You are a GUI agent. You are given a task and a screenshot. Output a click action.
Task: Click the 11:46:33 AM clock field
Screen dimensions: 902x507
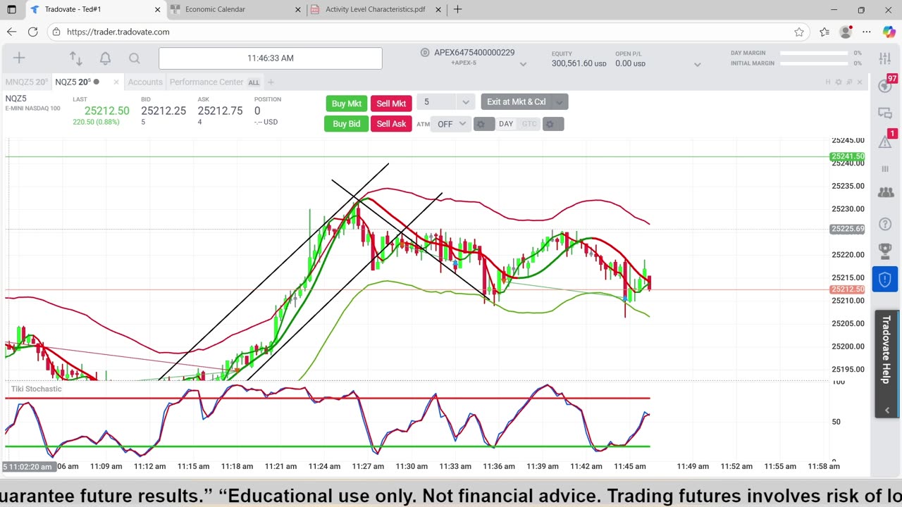coord(271,58)
